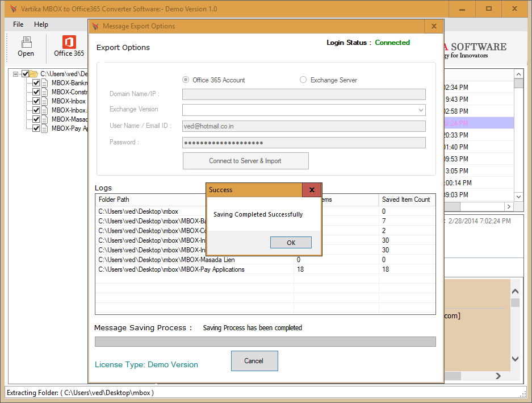Click the file icon beside MBOX-Bankr

[x=44, y=83]
